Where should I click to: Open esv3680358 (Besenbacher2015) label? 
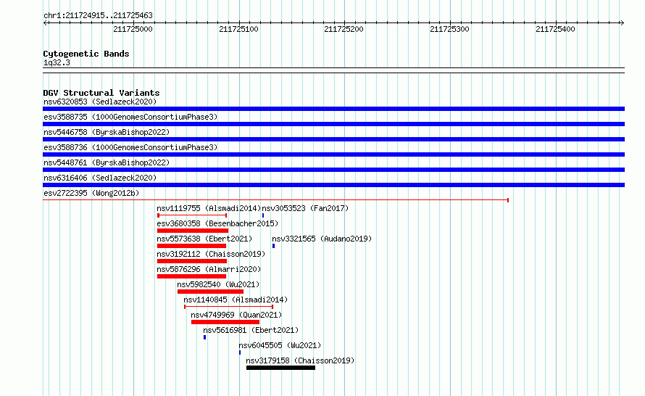tap(217, 223)
